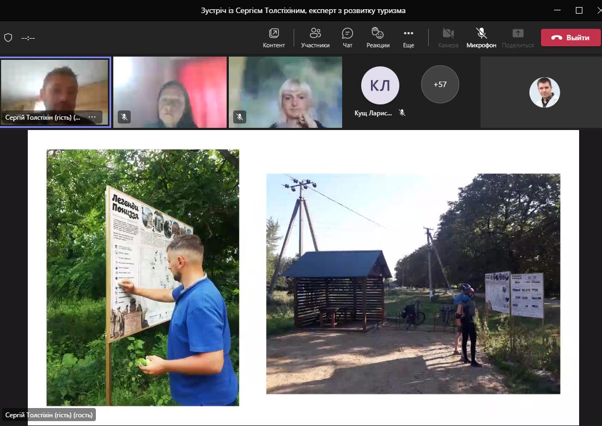The height and width of the screenshot is (426, 602).
Task: Expand the +57 additional participants list
Action: click(440, 84)
